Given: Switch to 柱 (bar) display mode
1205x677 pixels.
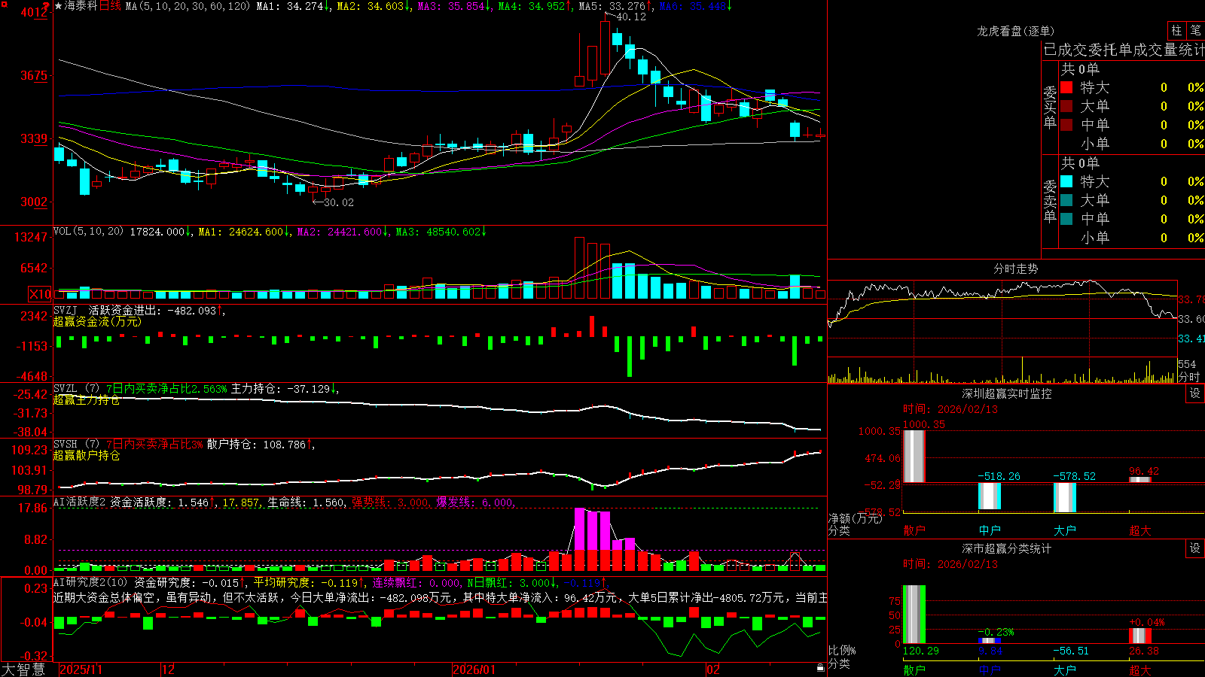Looking at the screenshot, I should (x=1176, y=31).
